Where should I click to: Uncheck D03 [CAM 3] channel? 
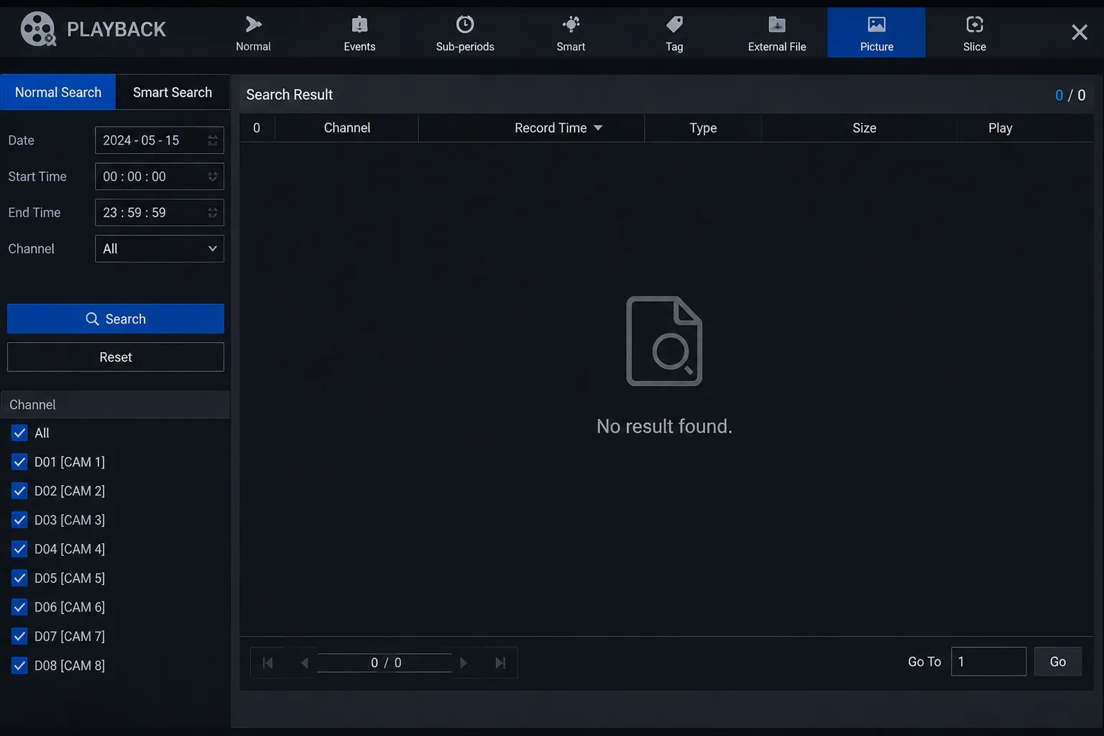point(19,520)
